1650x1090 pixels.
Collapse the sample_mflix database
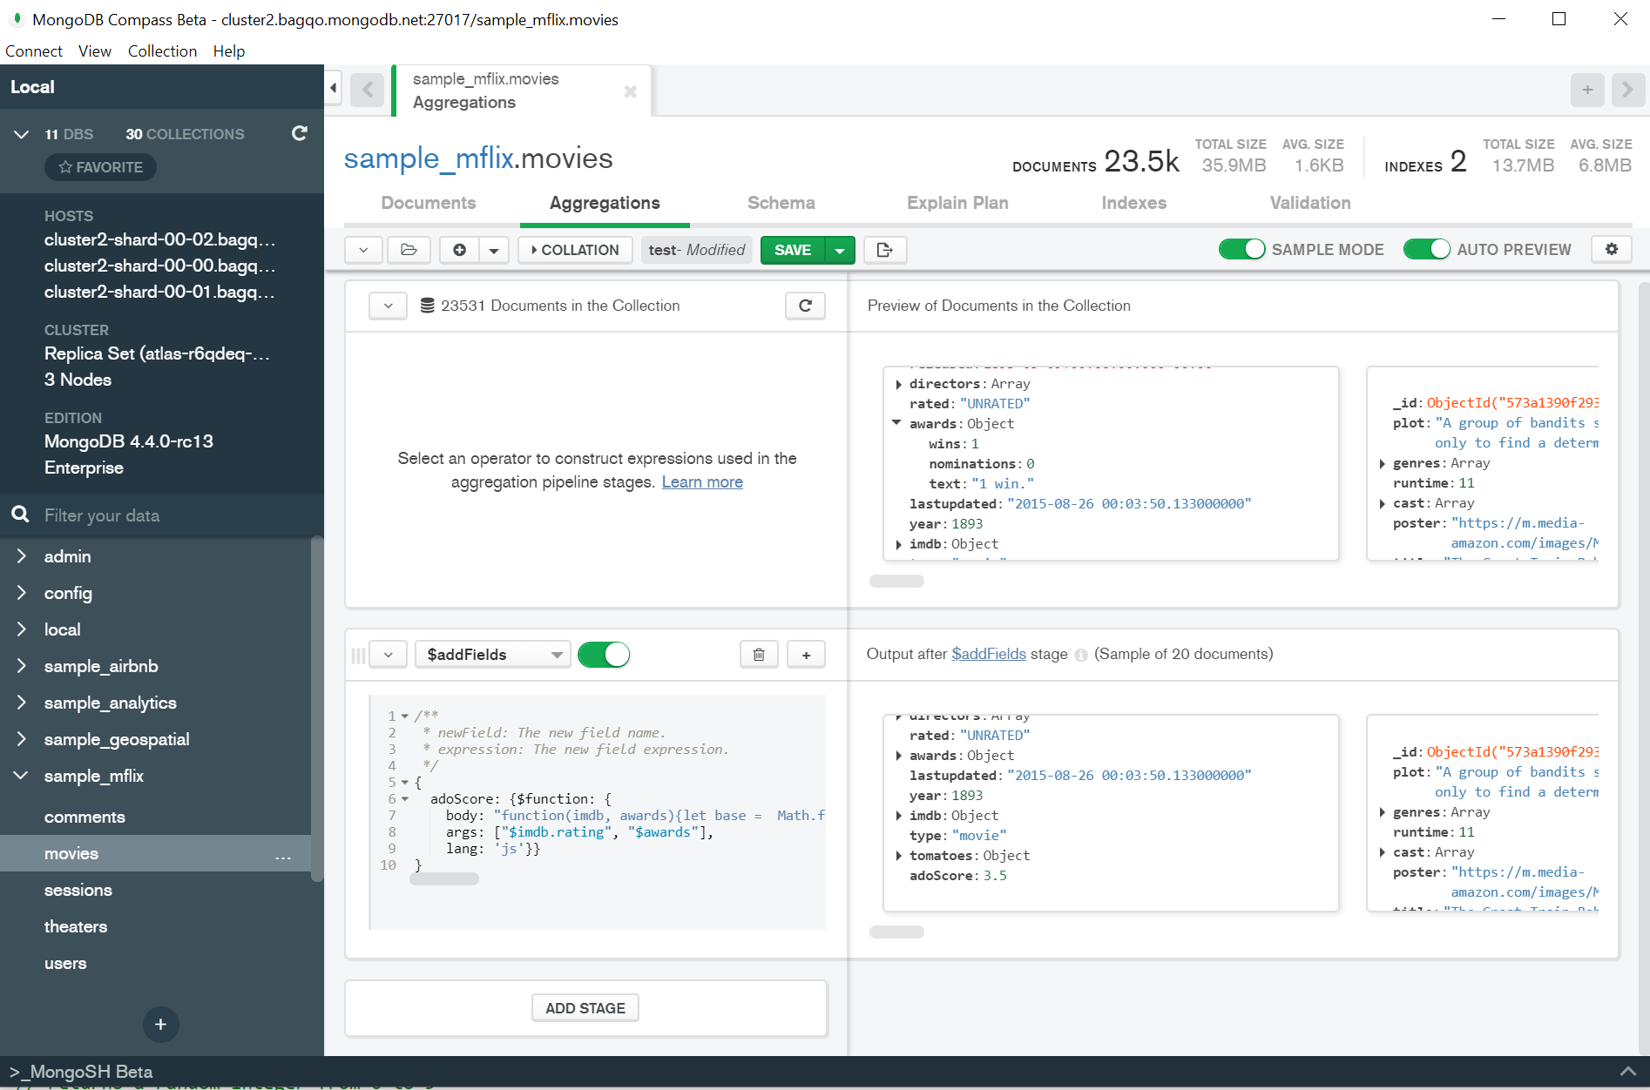tap(22, 776)
